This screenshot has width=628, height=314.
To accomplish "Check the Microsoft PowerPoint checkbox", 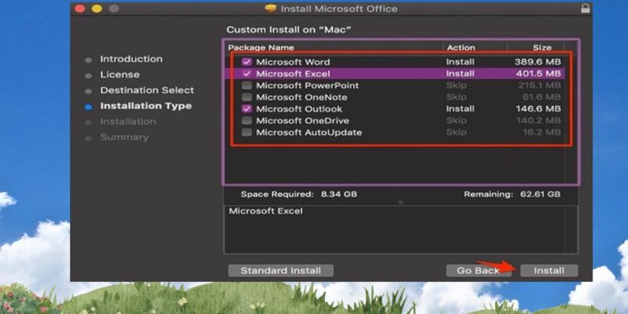I will tap(246, 86).
